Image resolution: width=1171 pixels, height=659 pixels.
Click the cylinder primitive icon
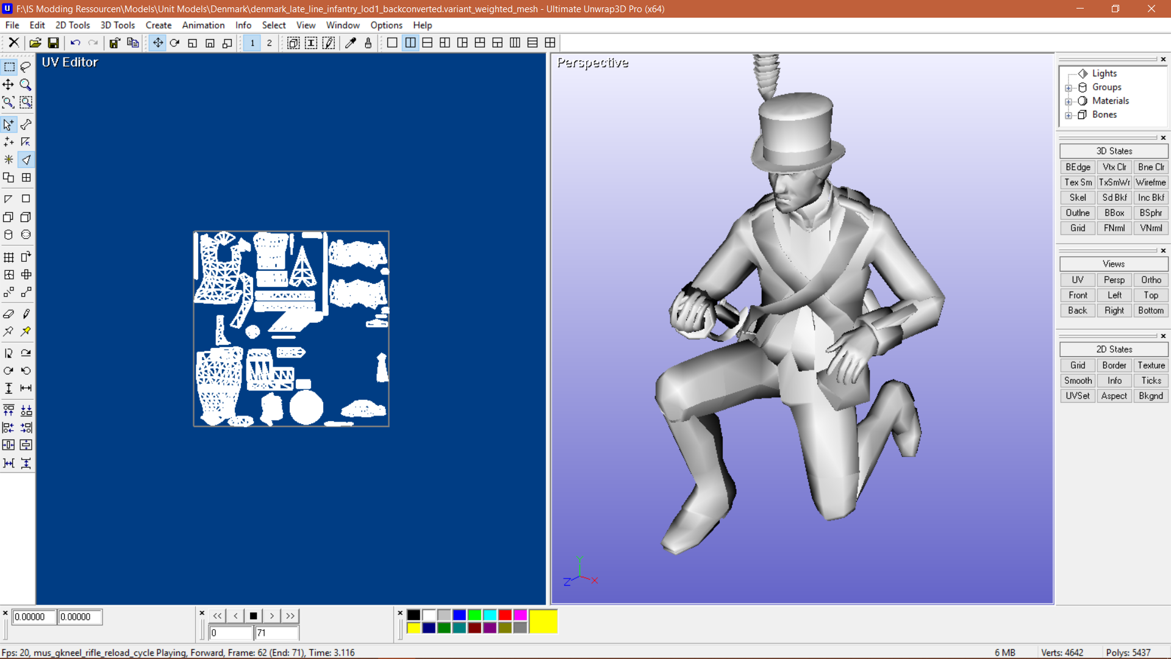pos(9,235)
